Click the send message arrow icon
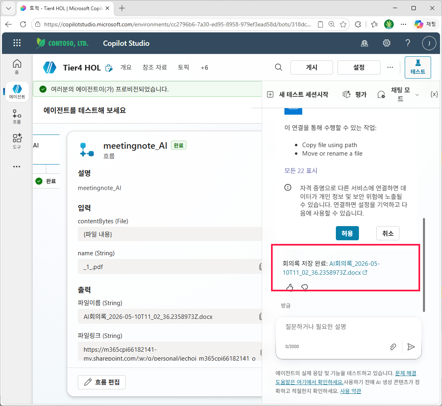Screen dimensions: 442x406 [411, 347]
